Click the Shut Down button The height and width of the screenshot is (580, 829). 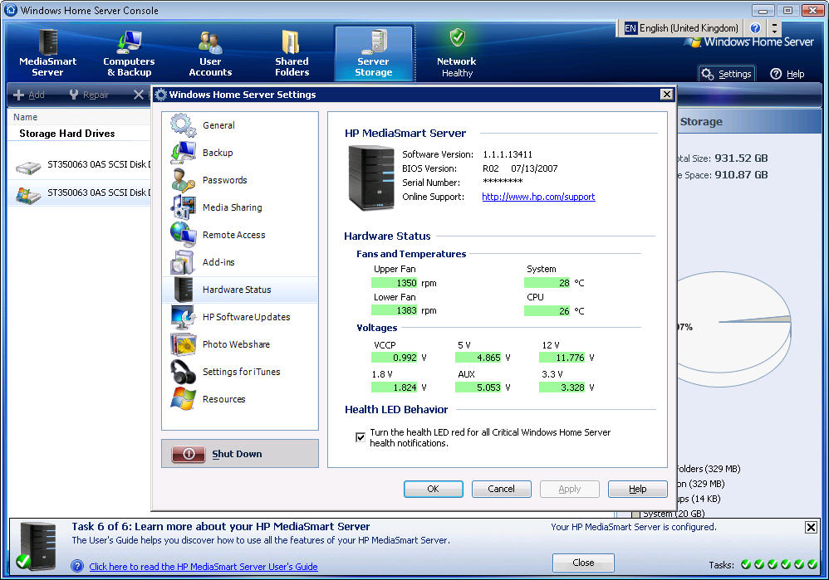[x=240, y=454]
